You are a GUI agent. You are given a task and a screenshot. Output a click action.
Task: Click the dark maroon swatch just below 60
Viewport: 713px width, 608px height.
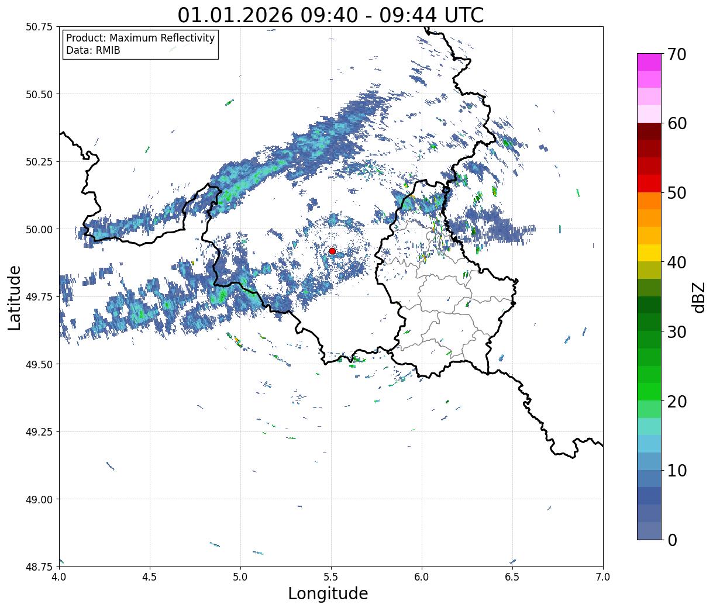(649, 132)
